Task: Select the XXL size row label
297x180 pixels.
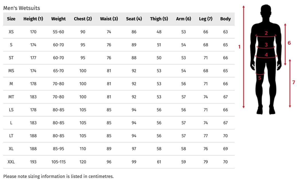Action: tap(11, 162)
